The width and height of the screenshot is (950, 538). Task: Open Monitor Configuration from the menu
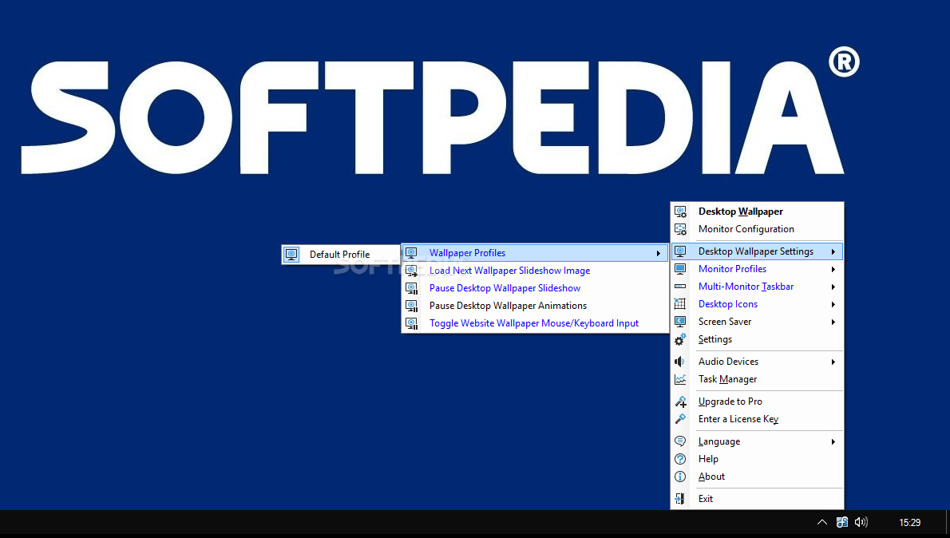coord(757,229)
